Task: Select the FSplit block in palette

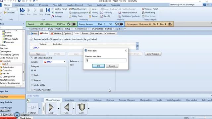Action: (66, 108)
